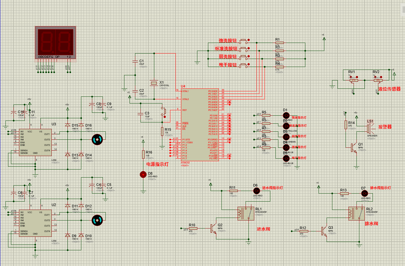Click the D8 LED-RED power indicator
Image resolution: width=405 pixels, height=266 pixels.
tap(143, 174)
